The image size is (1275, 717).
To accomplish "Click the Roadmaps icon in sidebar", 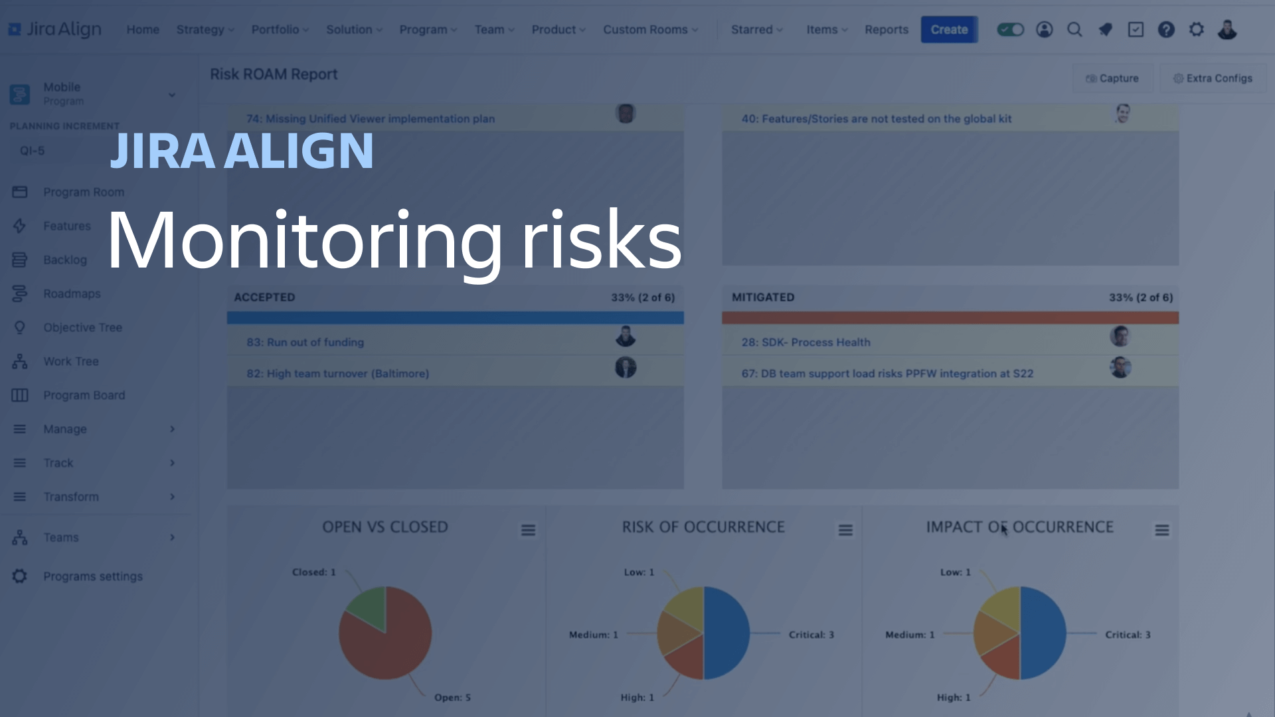I will pos(19,293).
